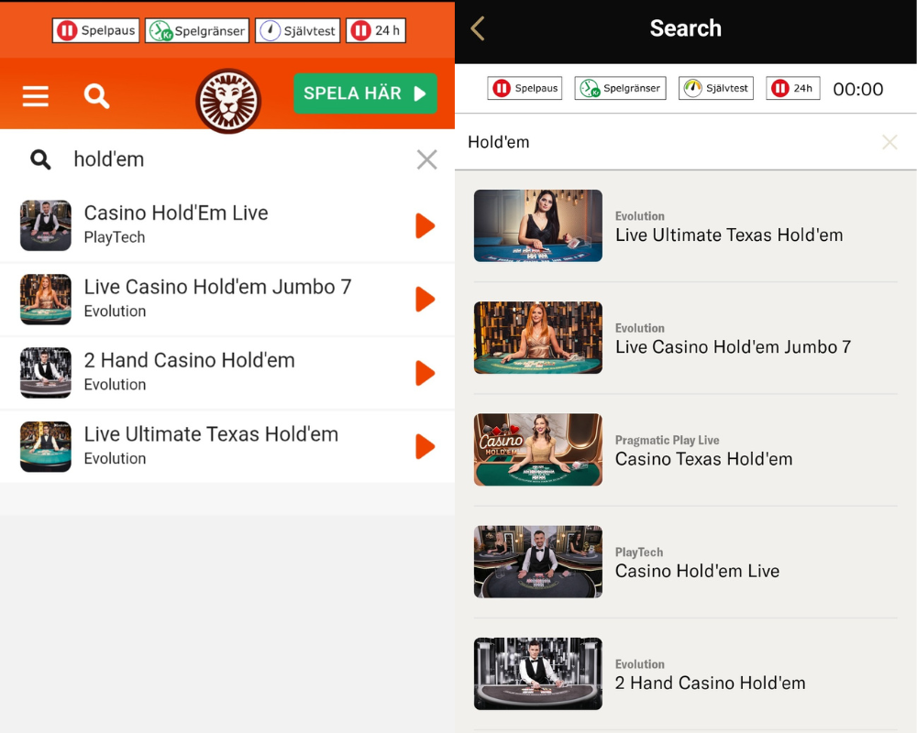917x733 pixels.
Task: Click Spelpaus button in orange top bar
Action: 96,30
